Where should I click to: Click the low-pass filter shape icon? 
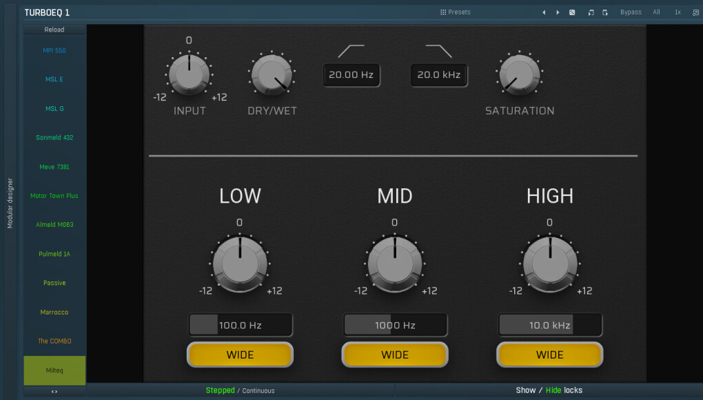[438, 51]
